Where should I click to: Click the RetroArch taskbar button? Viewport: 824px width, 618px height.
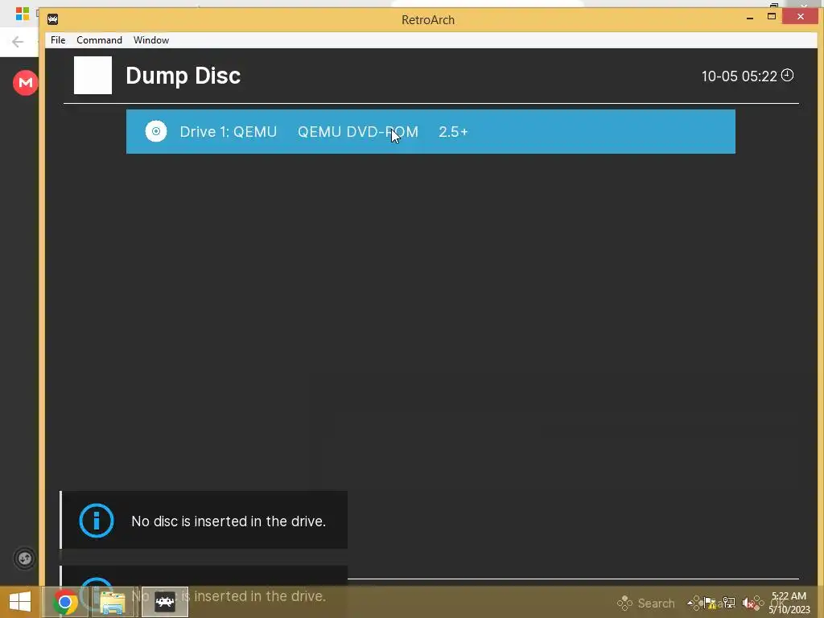[x=164, y=602]
